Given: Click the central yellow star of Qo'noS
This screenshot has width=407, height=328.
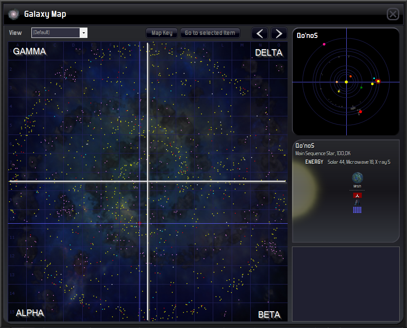Looking at the screenshot, I should pyautogui.click(x=346, y=82).
